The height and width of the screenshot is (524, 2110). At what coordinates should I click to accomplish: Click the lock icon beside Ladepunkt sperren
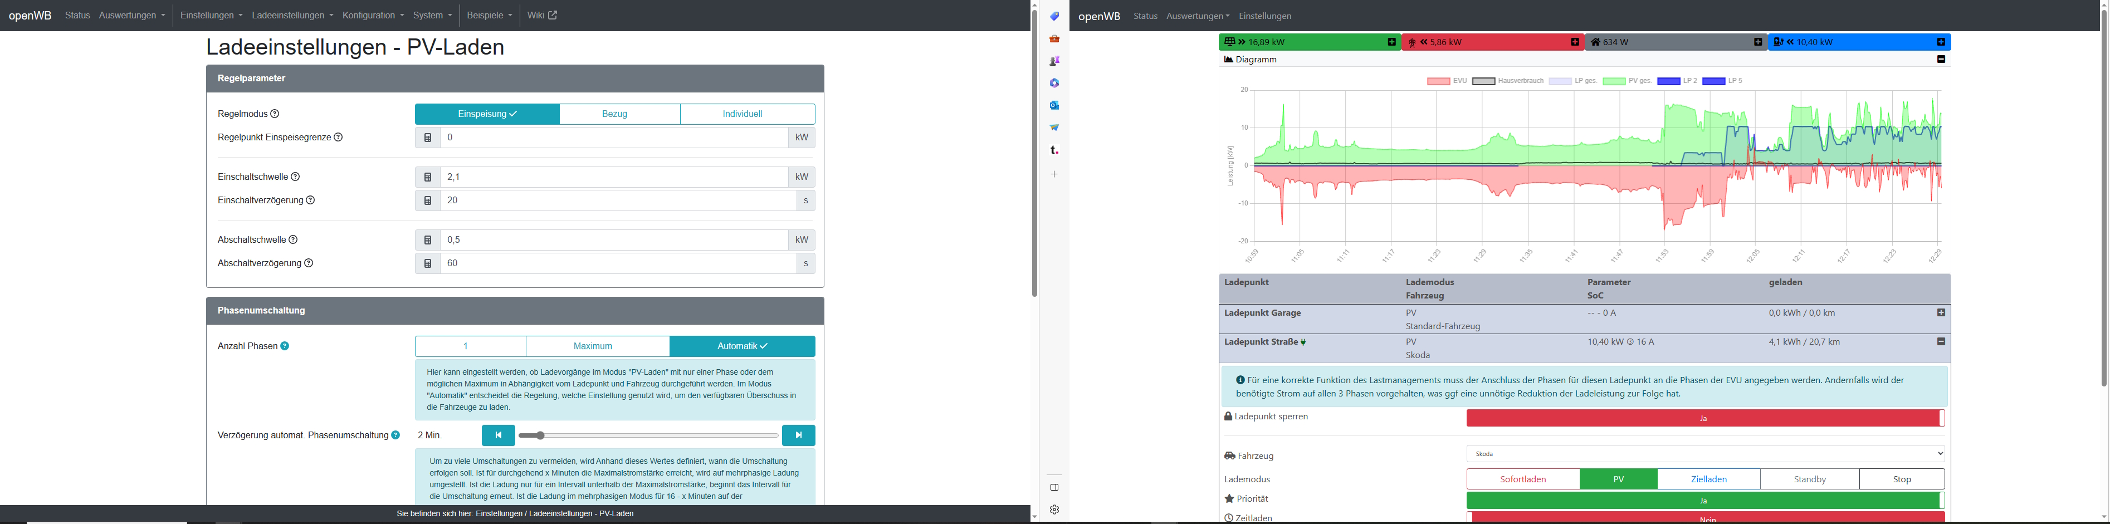1229,417
